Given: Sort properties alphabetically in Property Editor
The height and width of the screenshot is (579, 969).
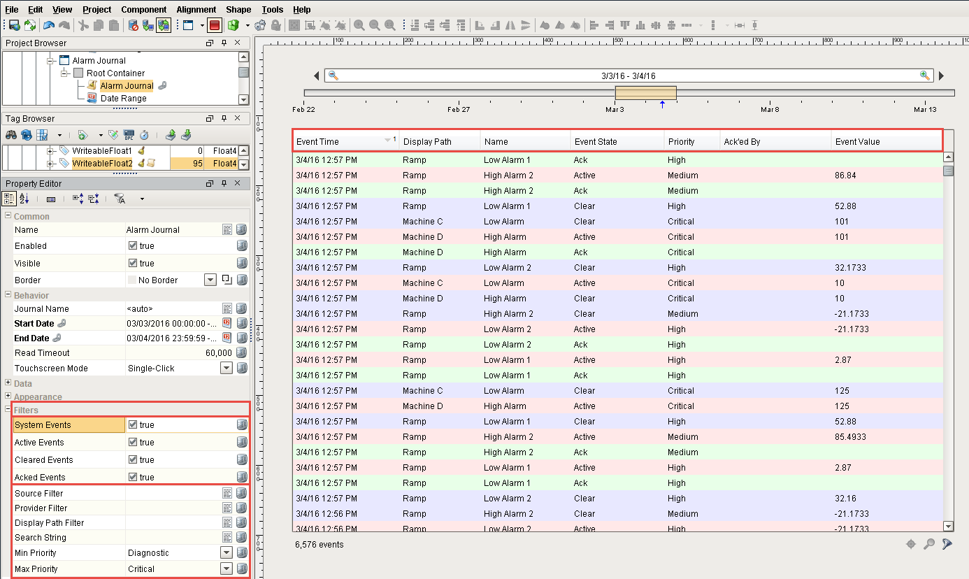Looking at the screenshot, I should click(24, 199).
